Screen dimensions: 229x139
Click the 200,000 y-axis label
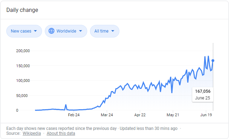(x=23, y=51)
